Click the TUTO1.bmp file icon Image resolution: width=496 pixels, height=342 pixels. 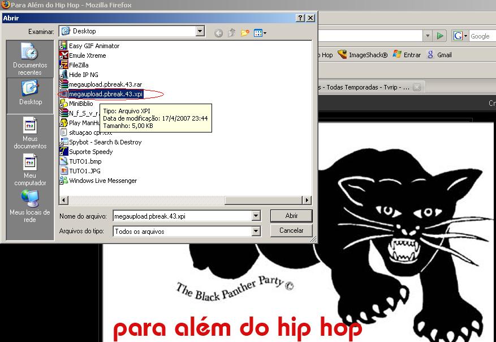point(63,161)
